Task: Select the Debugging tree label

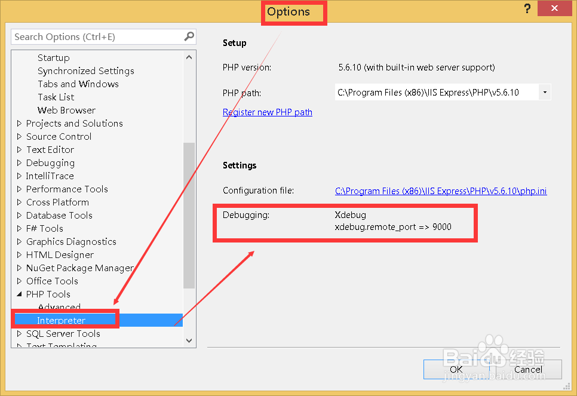Action: 50,162
